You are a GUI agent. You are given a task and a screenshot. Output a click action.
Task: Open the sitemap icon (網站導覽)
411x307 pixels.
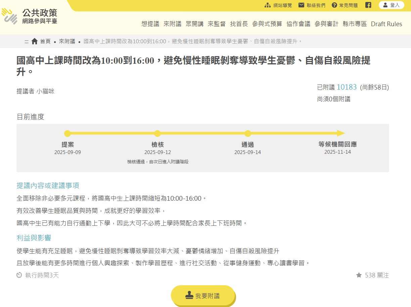(x=268, y=5)
